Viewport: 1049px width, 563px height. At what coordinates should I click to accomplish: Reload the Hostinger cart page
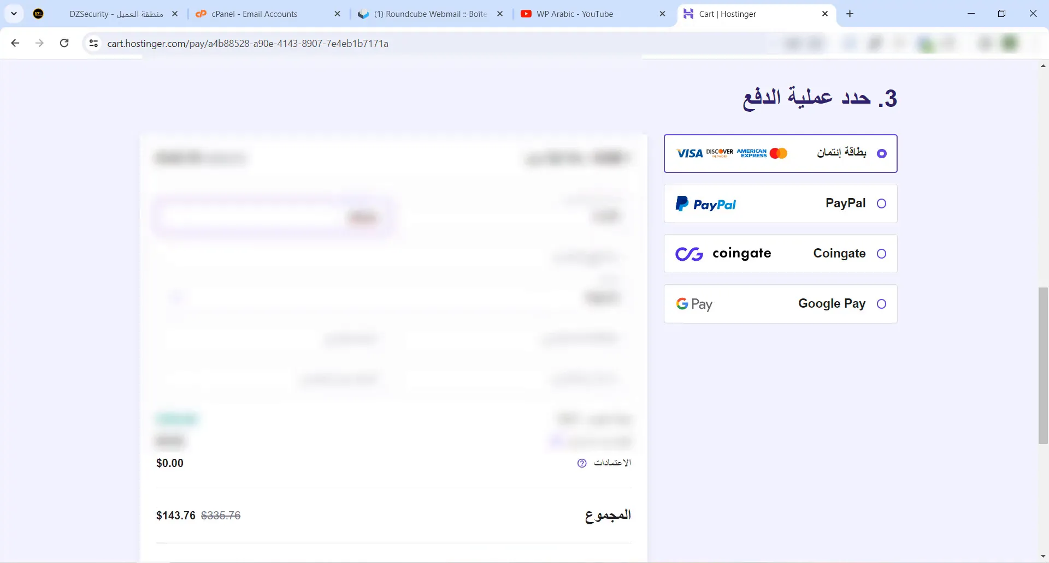(x=64, y=43)
